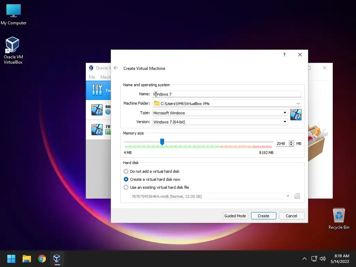Open the existing disk file vmdk dropdown

[210, 196]
